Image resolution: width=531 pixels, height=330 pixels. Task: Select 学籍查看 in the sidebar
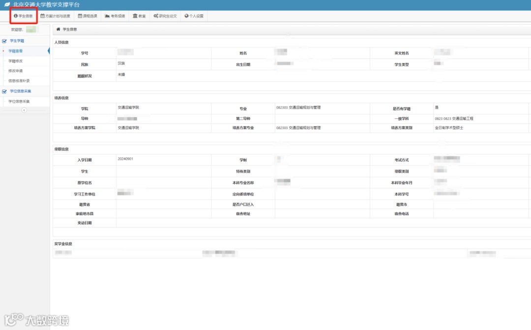click(16, 51)
